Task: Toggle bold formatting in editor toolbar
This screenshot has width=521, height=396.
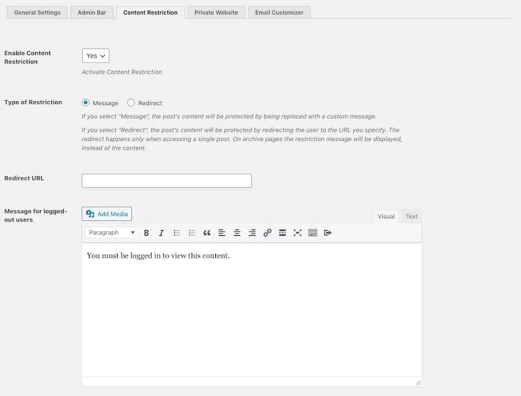Action: pos(146,233)
